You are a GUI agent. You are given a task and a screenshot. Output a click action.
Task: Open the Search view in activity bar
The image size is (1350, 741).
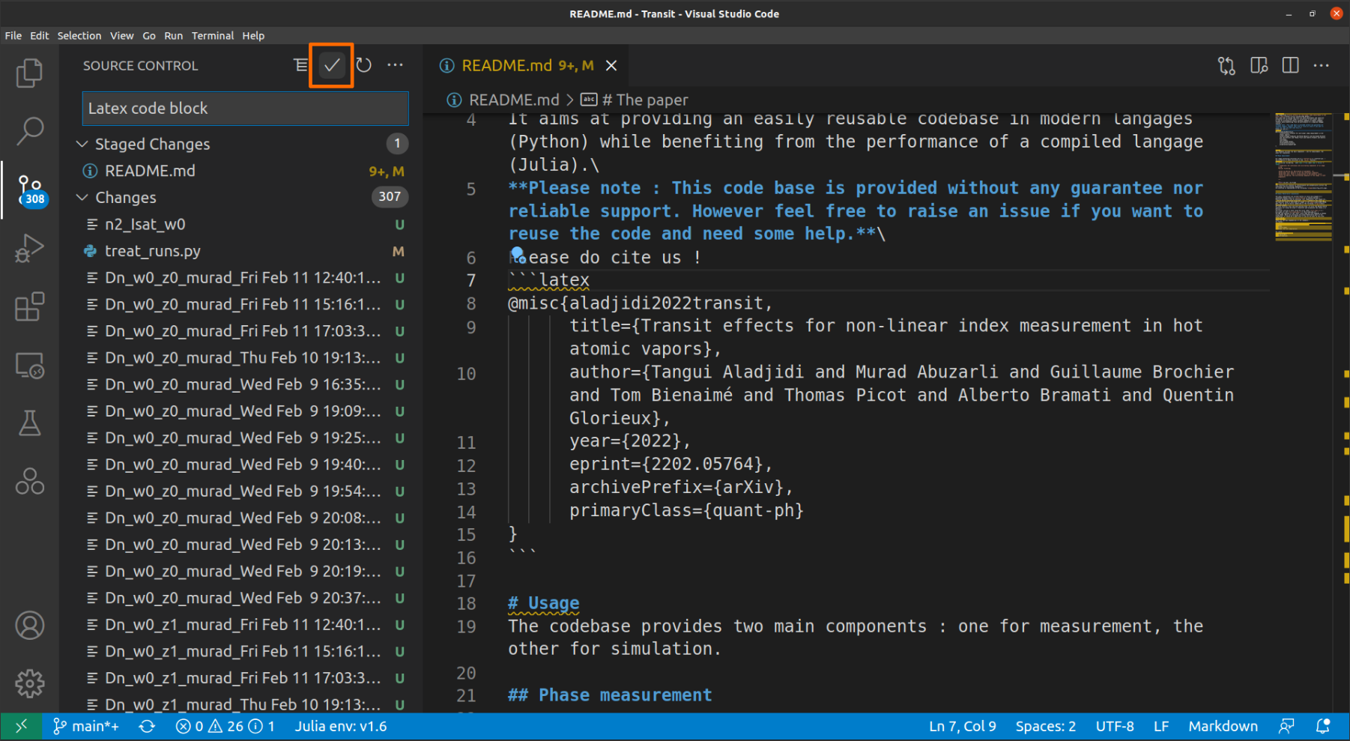29,130
